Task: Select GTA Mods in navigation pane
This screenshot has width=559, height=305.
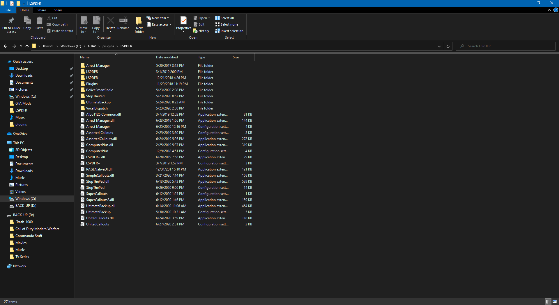Action: [x=23, y=103]
